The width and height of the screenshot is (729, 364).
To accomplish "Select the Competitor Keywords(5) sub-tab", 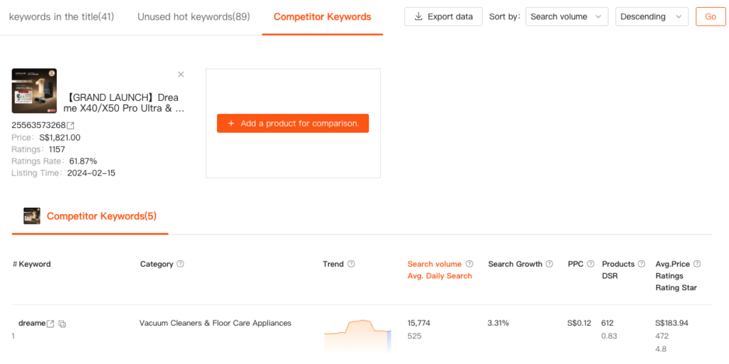I will click(101, 216).
